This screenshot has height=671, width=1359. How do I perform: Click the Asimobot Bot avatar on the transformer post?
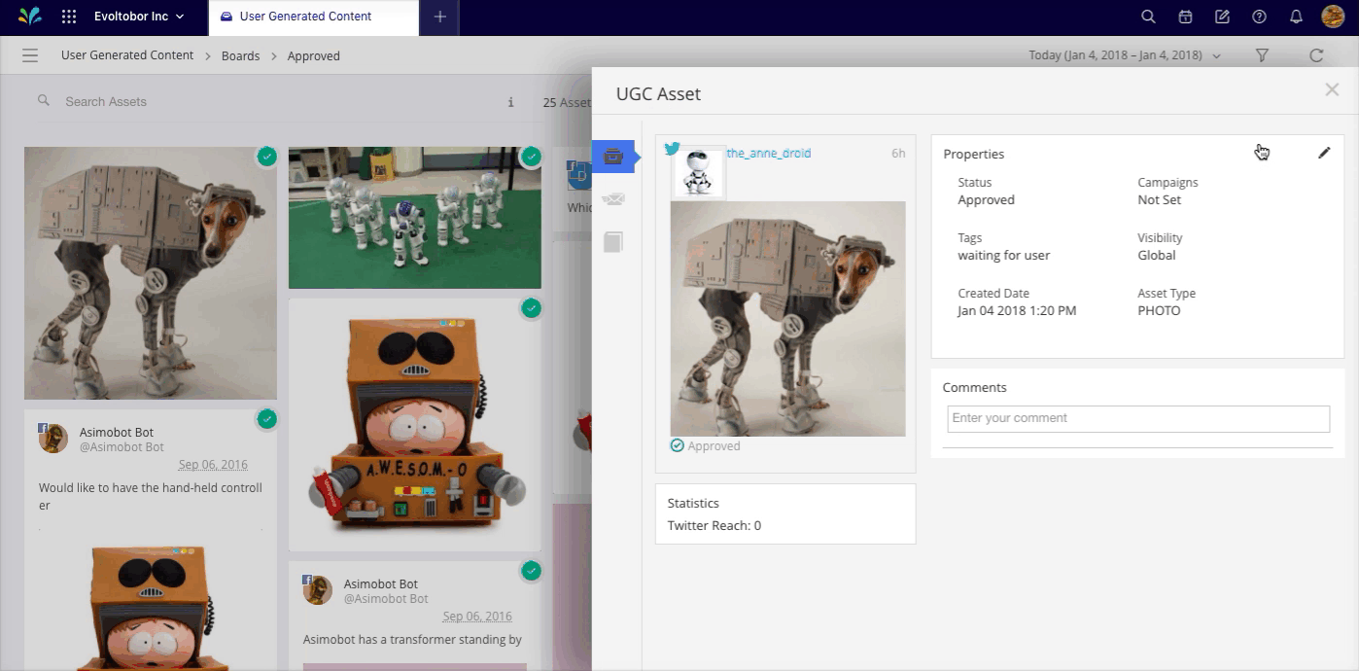pos(318,589)
